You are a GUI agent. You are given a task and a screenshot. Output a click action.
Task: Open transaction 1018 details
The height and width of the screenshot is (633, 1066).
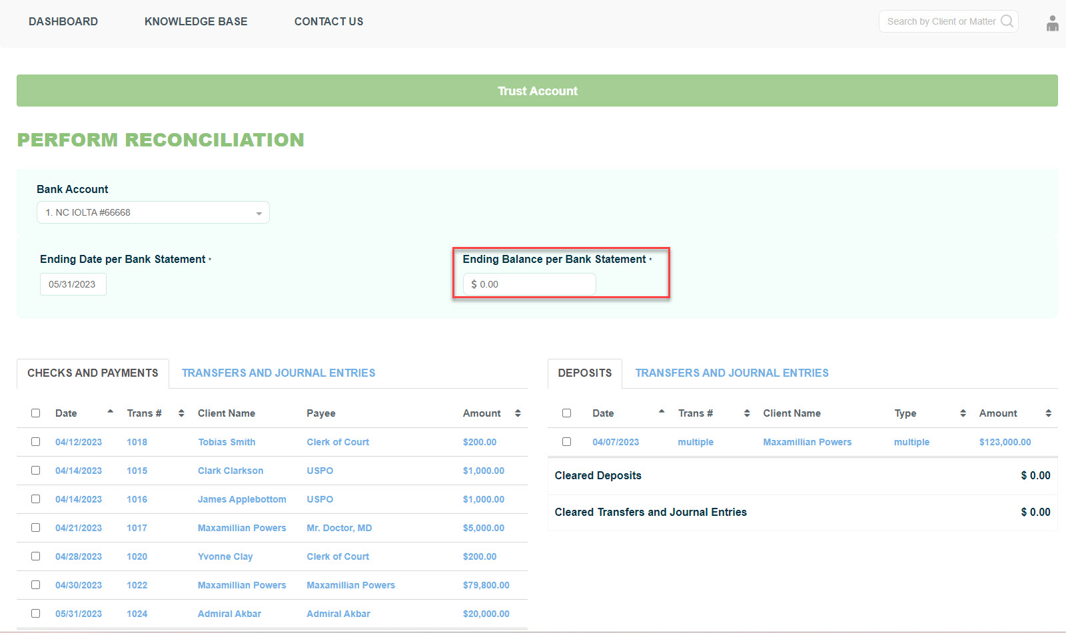[137, 441]
